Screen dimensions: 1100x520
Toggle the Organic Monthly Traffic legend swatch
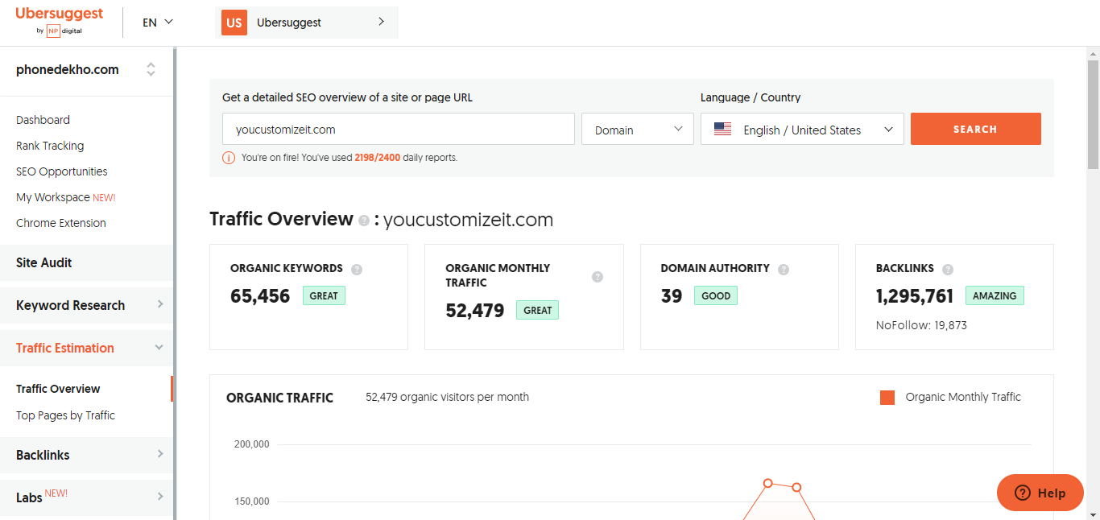click(887, 398)
